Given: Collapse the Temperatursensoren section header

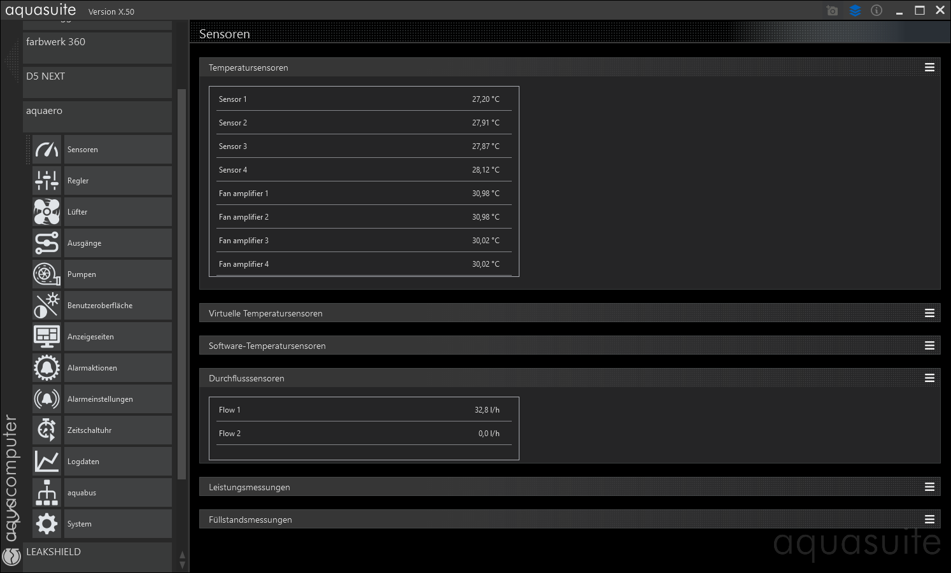Looking at the screenshot, I should (570, 67).
